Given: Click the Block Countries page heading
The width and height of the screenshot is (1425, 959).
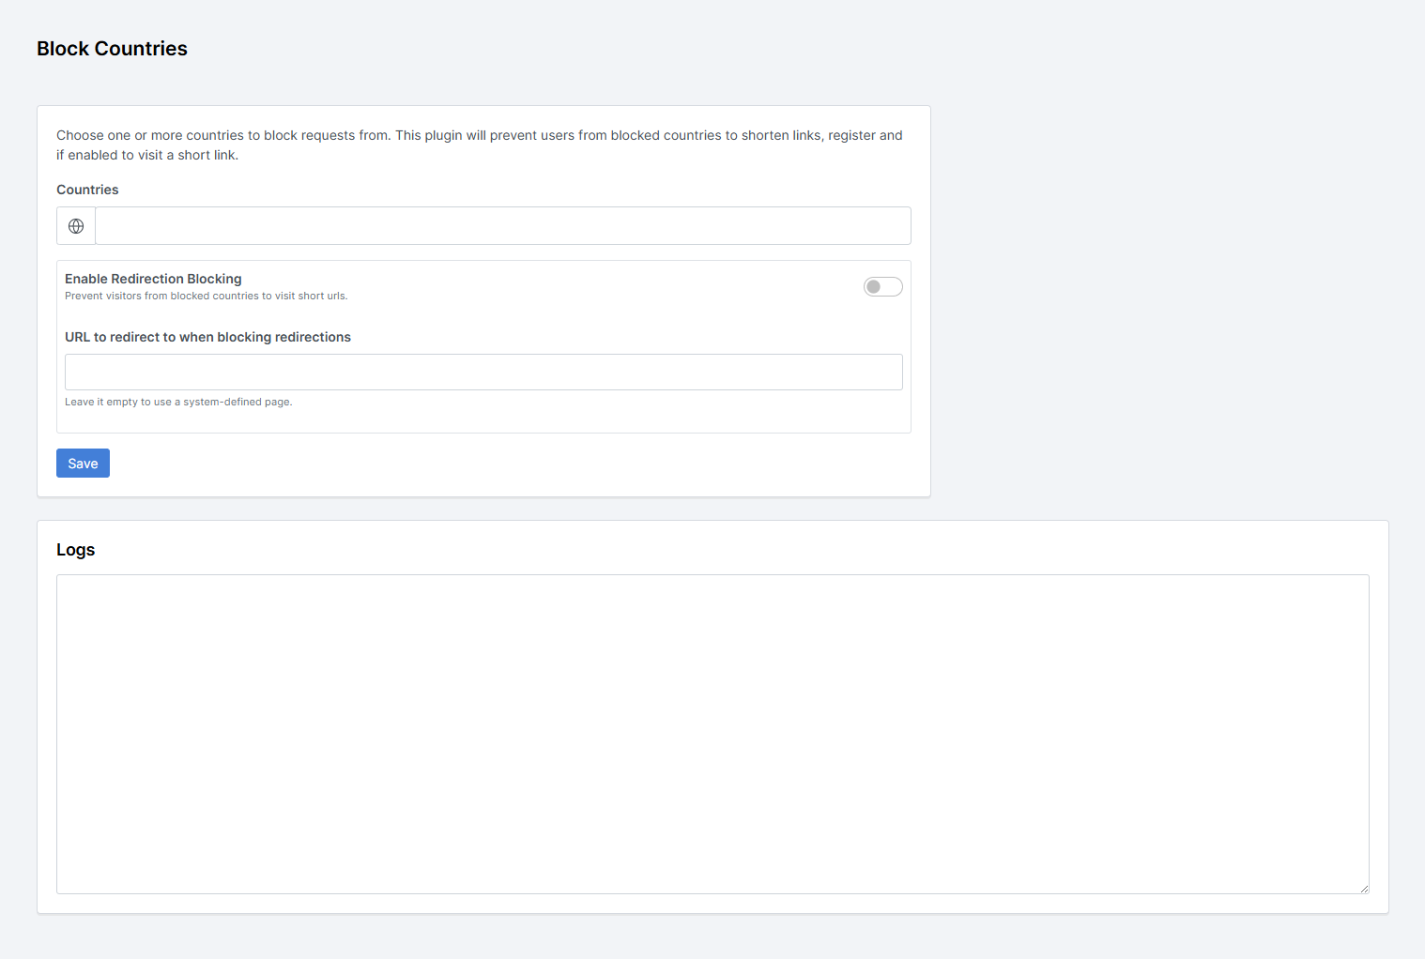Looking at the screenshot, I should click(112, 49).
